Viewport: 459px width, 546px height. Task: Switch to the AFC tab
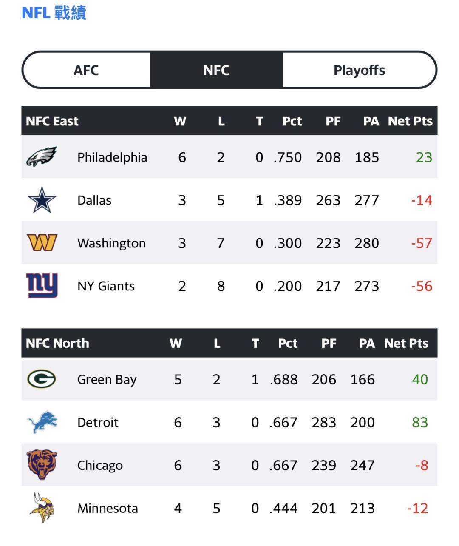(86, 70)
